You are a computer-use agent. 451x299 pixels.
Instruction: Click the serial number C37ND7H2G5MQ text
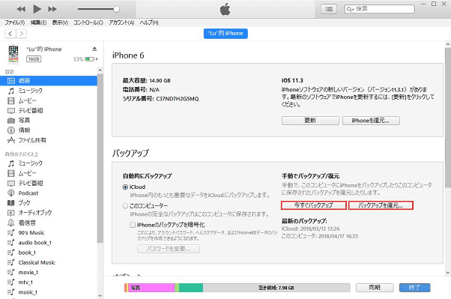pos(178,99)
